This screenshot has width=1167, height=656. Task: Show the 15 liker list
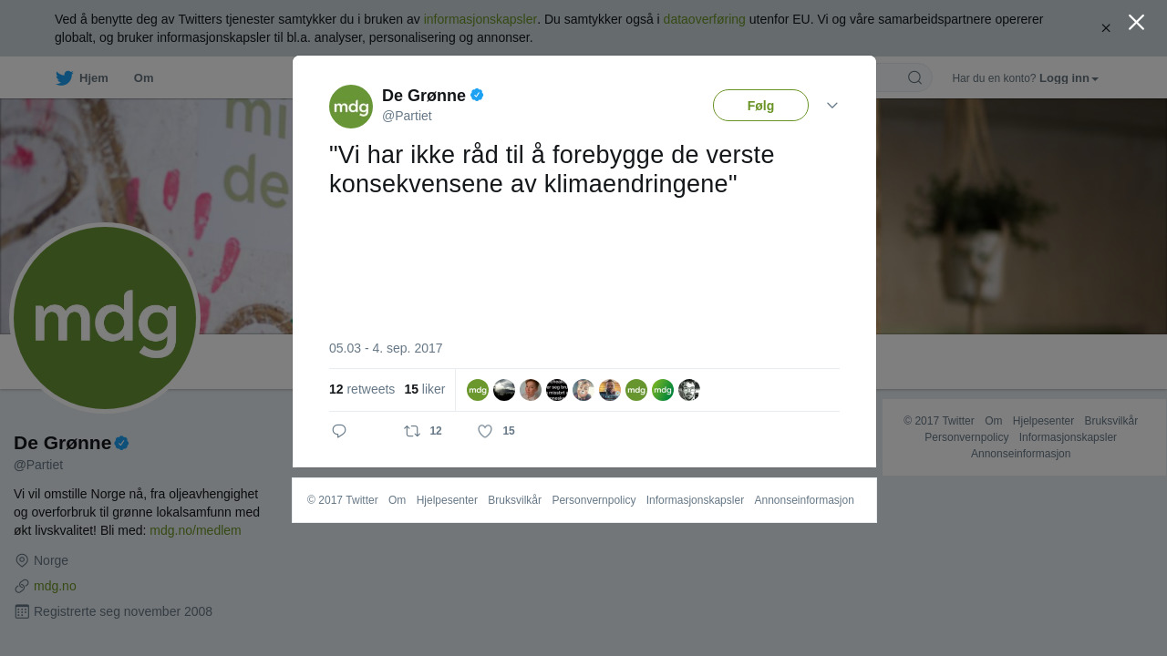[x=425, y=389]
